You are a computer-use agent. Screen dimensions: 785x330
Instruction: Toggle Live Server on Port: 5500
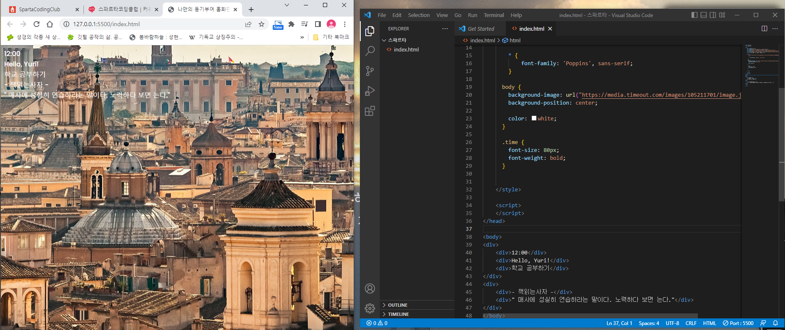point(738,323)
